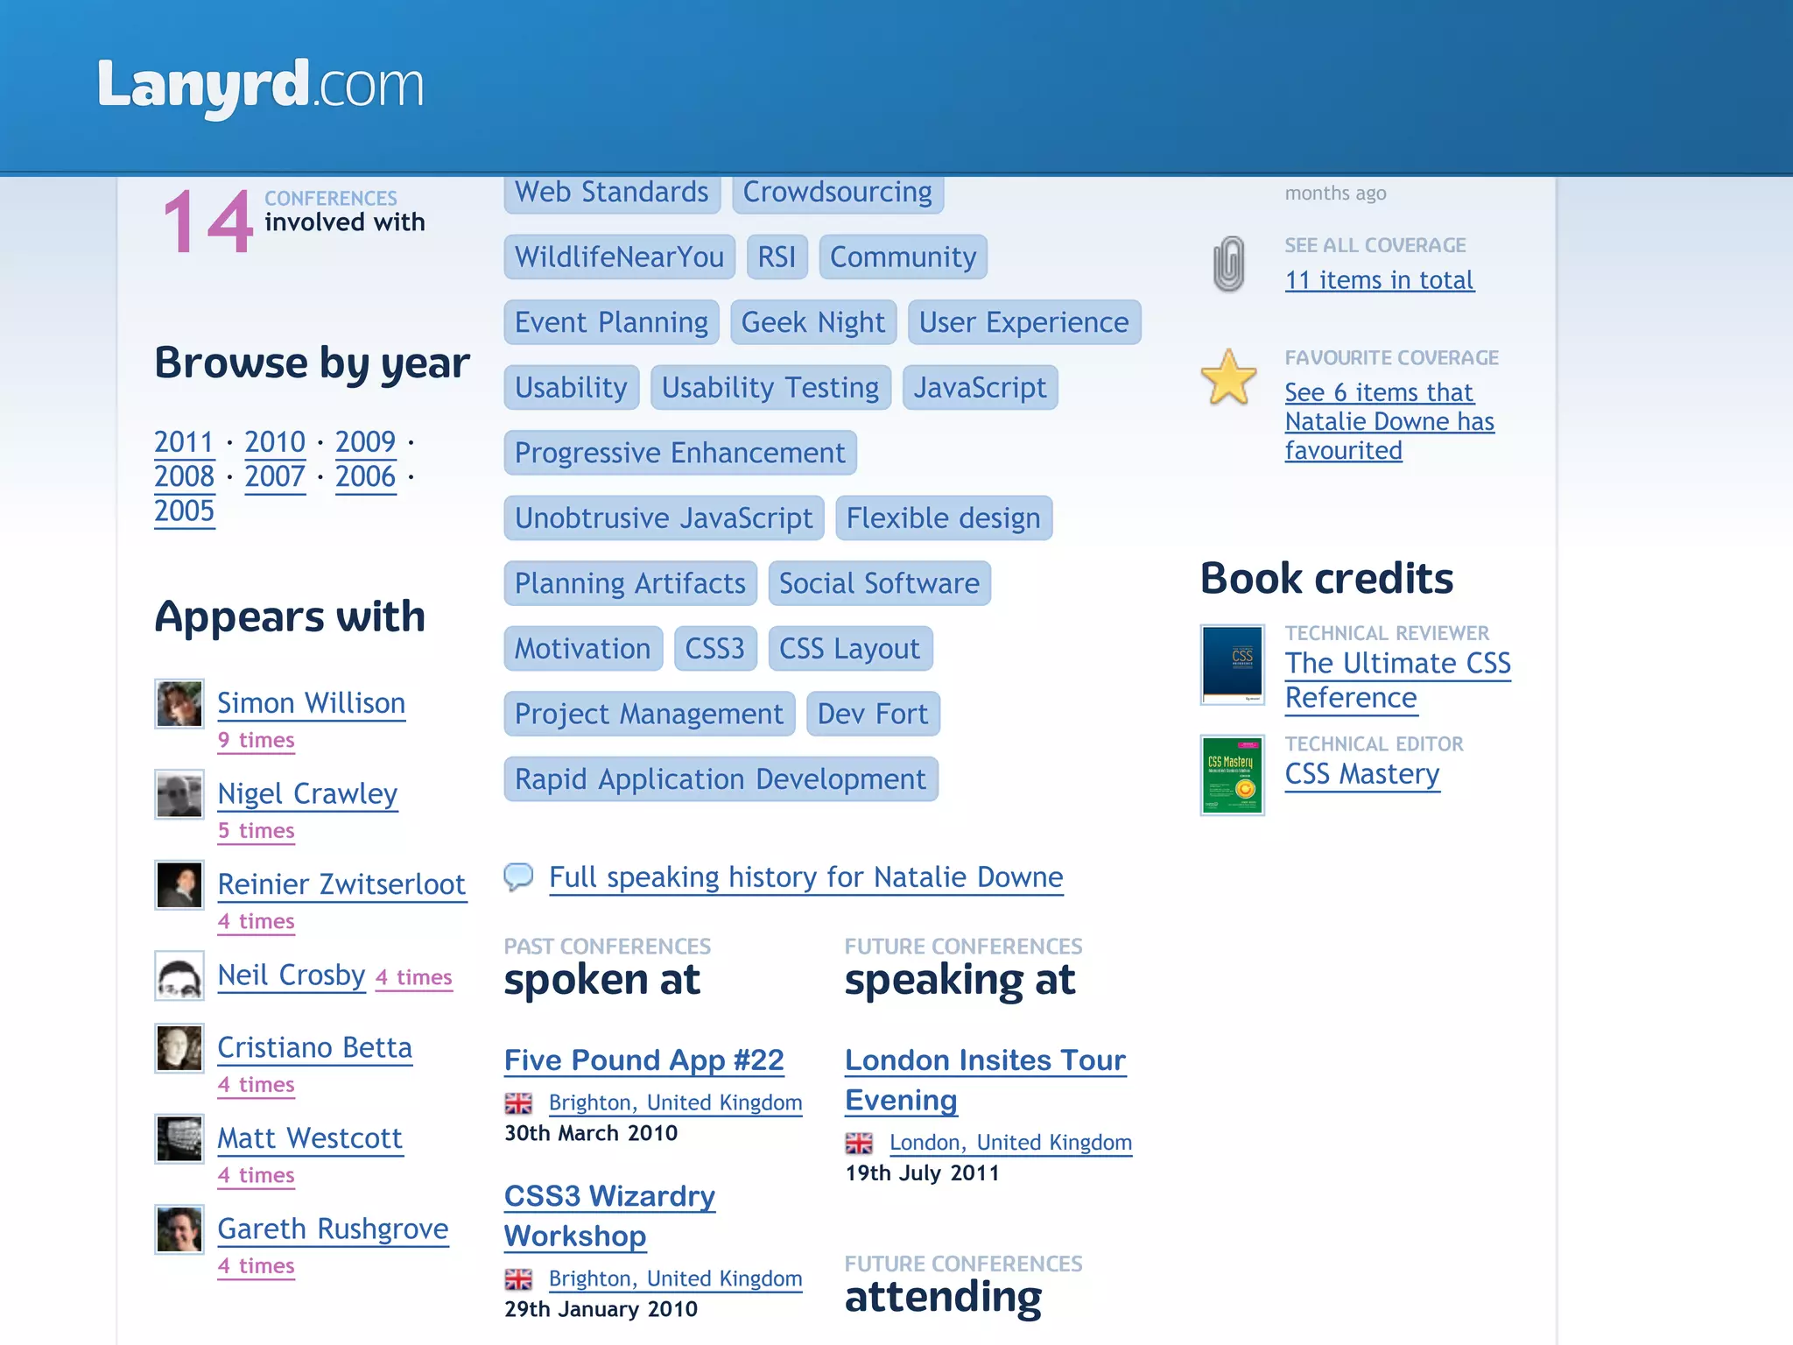Image resolution: width=1793 pixels, height=1345 pixels.
Task: Open full speaking history for Natalie Downe
Action: (x=806, y=877)
